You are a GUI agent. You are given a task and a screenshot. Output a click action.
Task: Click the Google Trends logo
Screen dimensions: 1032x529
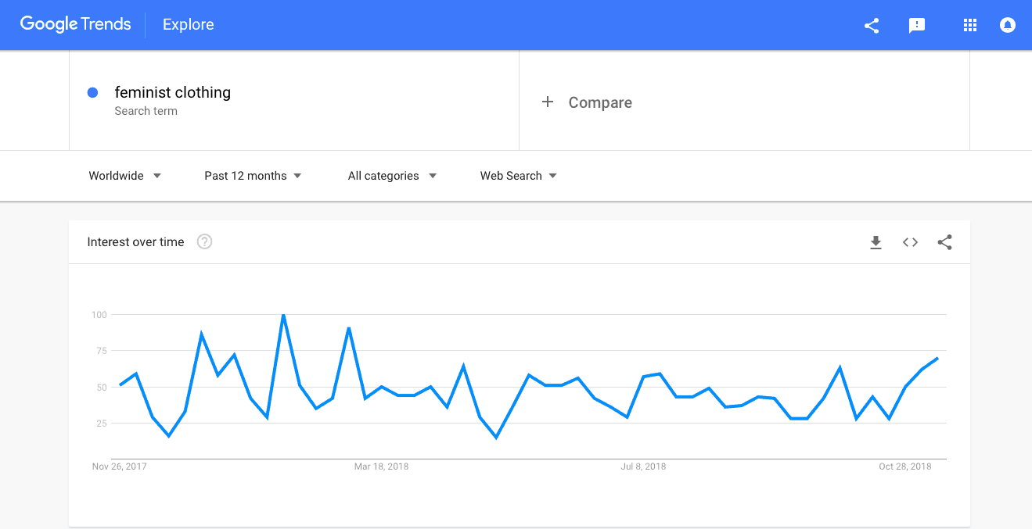[x=76, y=24]
